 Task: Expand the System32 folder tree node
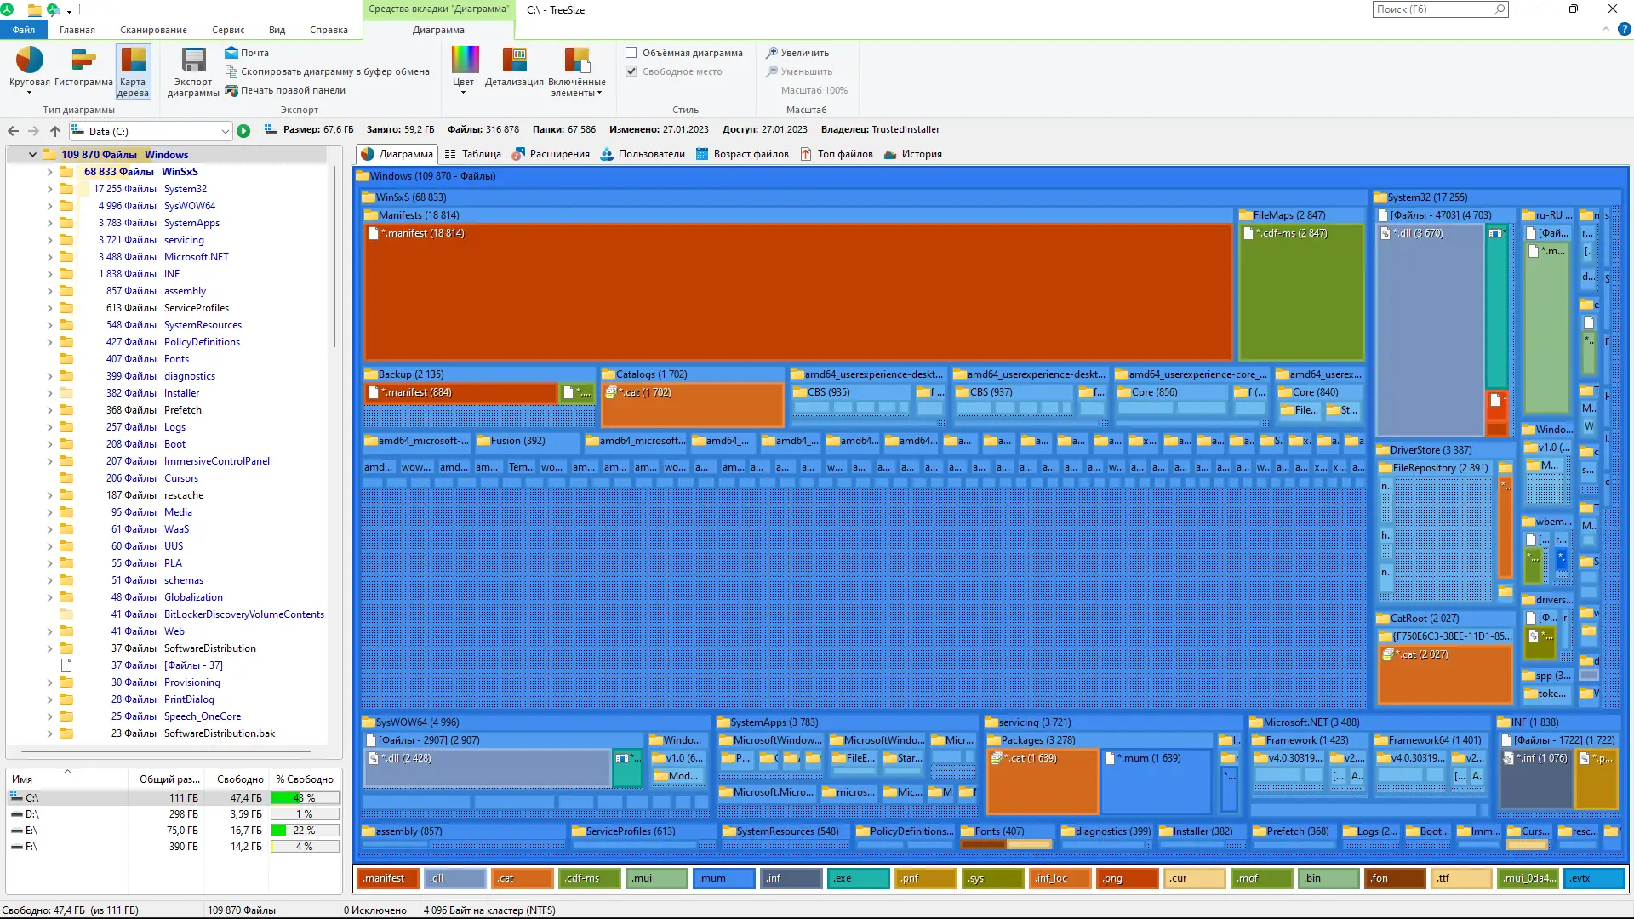pyautogui.click(x=49, y=189)
